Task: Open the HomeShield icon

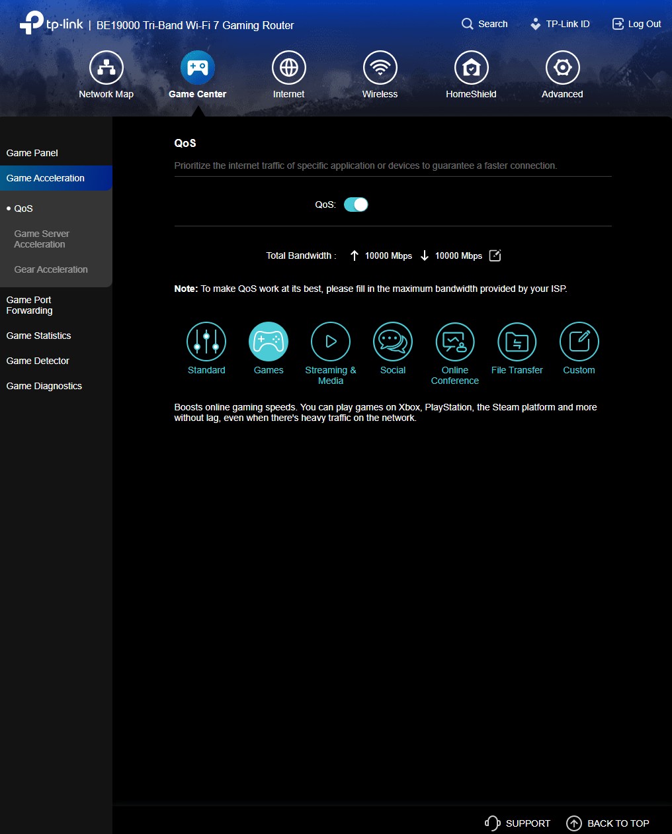Action: (471, 68)
